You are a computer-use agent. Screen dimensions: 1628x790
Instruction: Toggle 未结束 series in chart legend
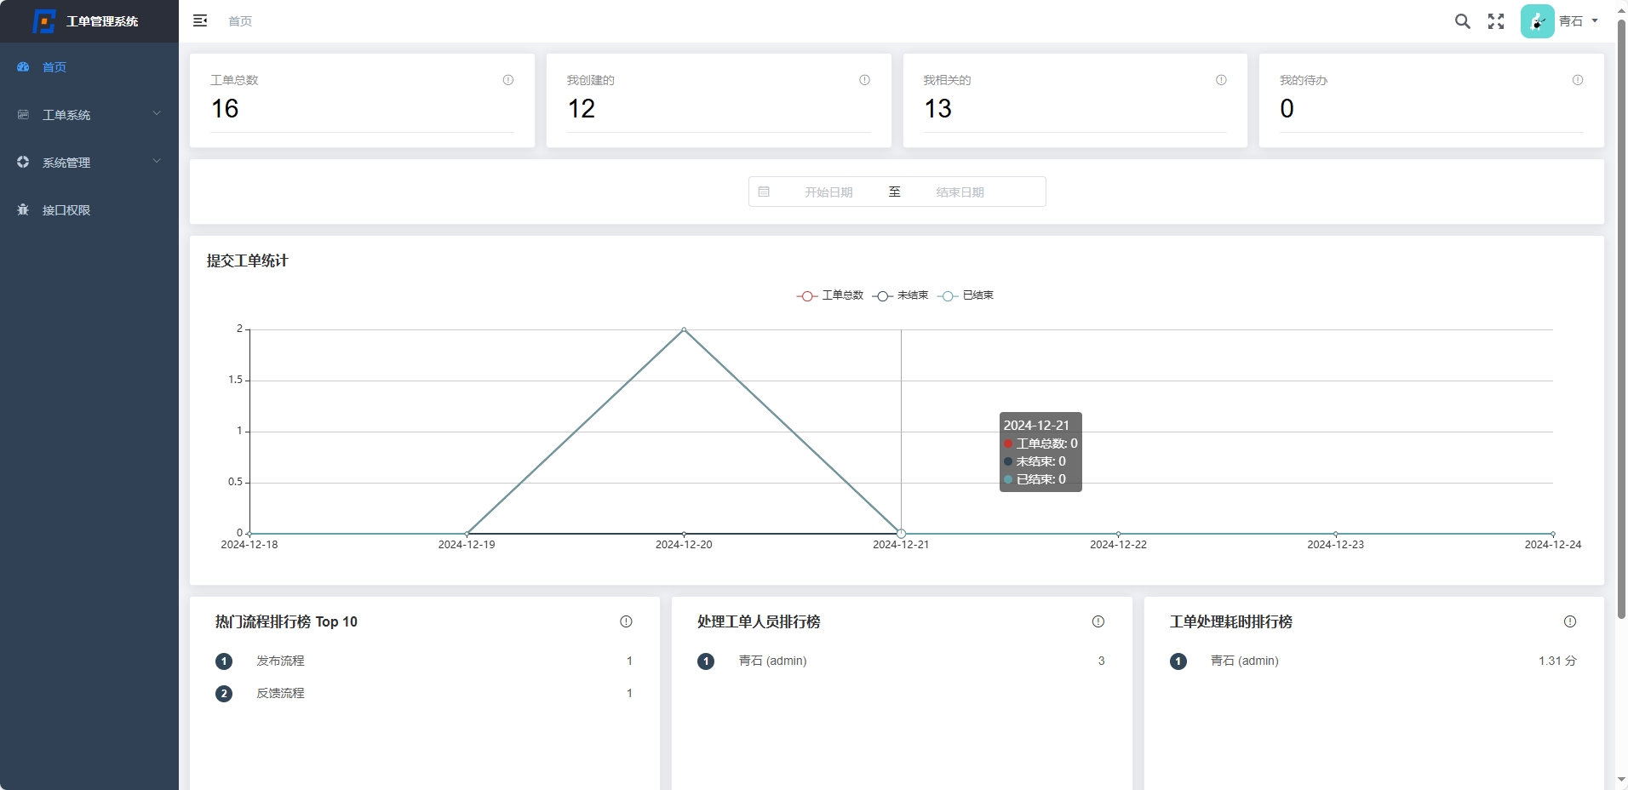click(x=901, y=295)
